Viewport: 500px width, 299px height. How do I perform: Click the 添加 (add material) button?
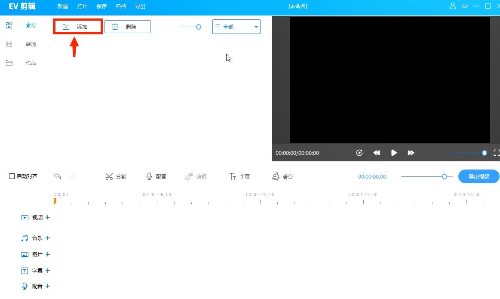(x=78, y=27)
